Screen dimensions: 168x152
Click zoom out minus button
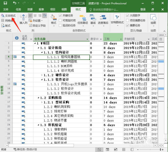click(x=138, y=150)
